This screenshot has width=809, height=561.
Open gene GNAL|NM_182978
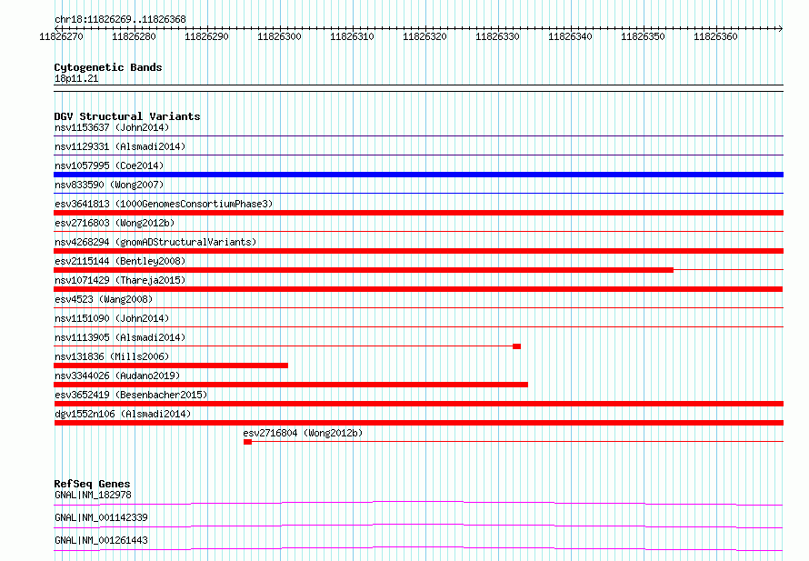93,495
